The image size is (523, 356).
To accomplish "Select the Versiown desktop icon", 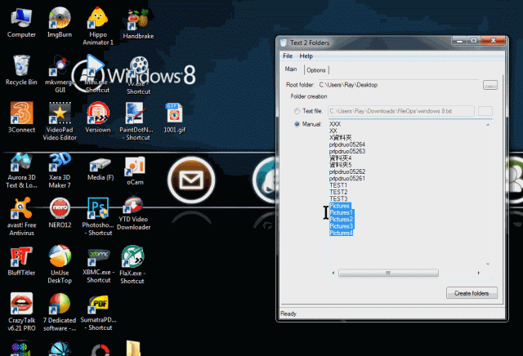I will click(98, 118).
